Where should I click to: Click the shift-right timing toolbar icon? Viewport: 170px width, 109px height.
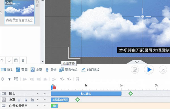coord(69,79)
